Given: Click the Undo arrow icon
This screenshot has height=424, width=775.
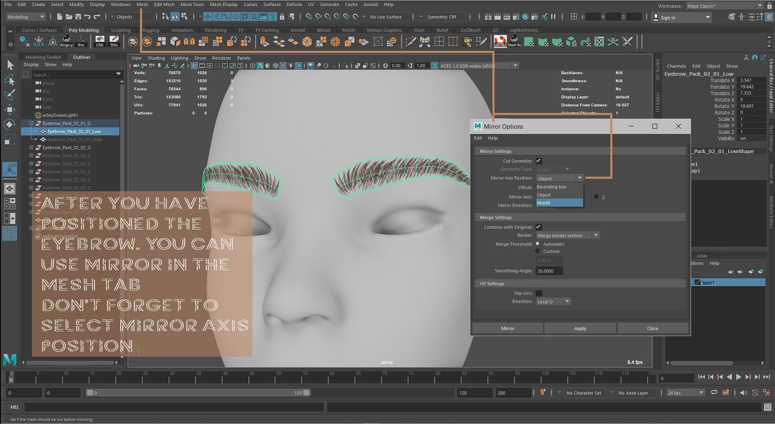Looking at the screenshot, I should point(87,17).
